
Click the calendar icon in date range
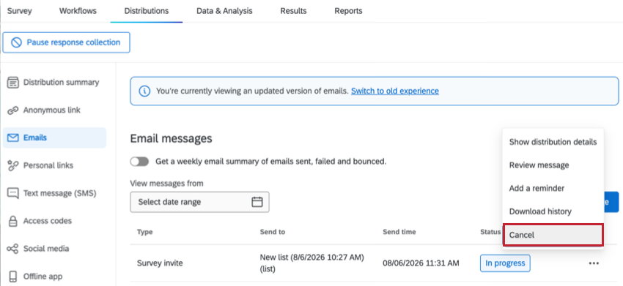click(x=257, y=202)
